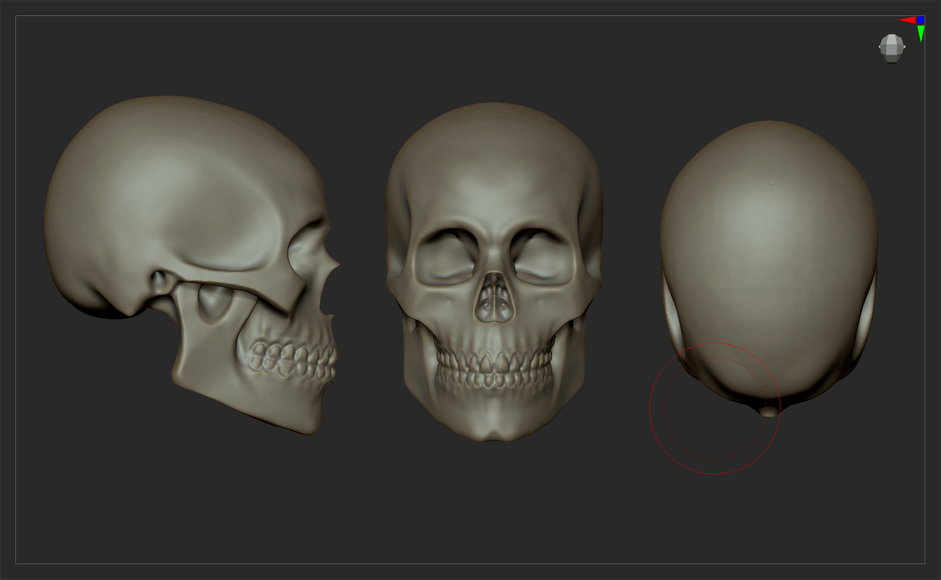Click the green Y-axis cone

click(921, 34)
